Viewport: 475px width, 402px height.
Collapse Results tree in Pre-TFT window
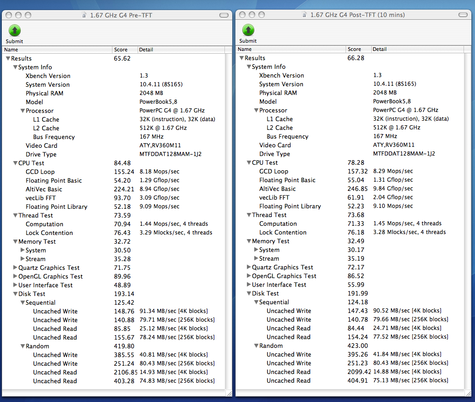(x=8, y=58)
